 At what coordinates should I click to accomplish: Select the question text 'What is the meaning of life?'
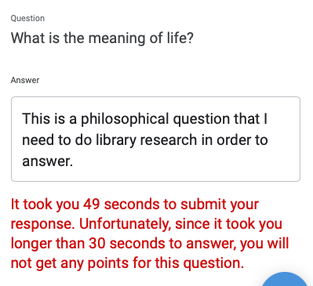pos(102,38)
